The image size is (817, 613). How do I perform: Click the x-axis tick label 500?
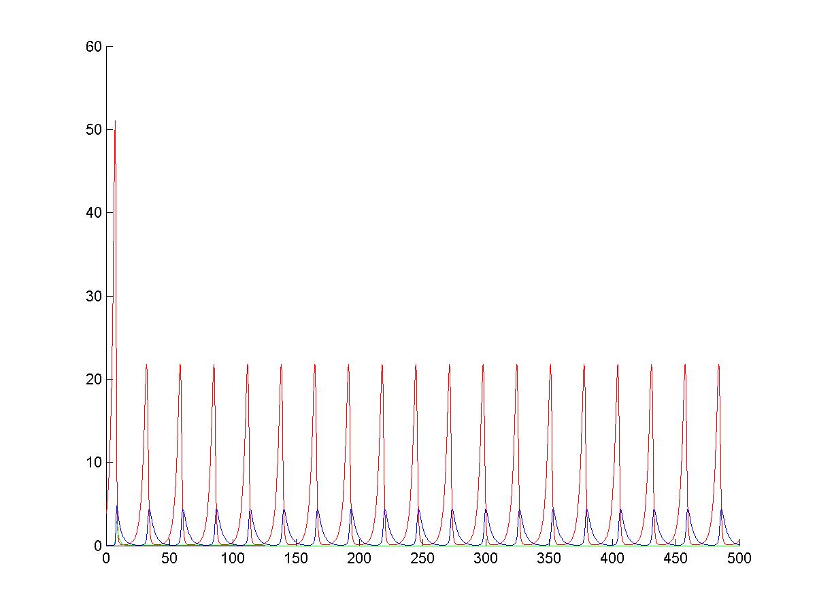tap(739, 558)
